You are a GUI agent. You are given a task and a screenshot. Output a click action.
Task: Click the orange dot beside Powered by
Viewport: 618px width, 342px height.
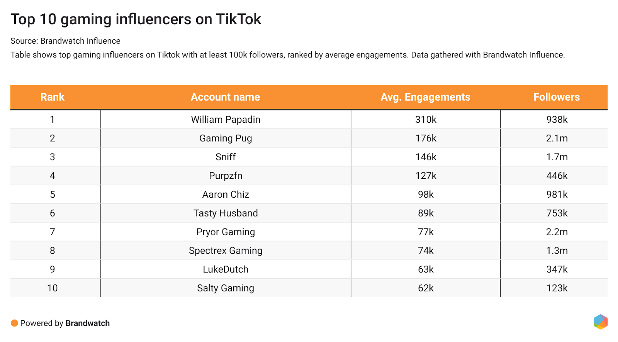click(x=14, y=323)
